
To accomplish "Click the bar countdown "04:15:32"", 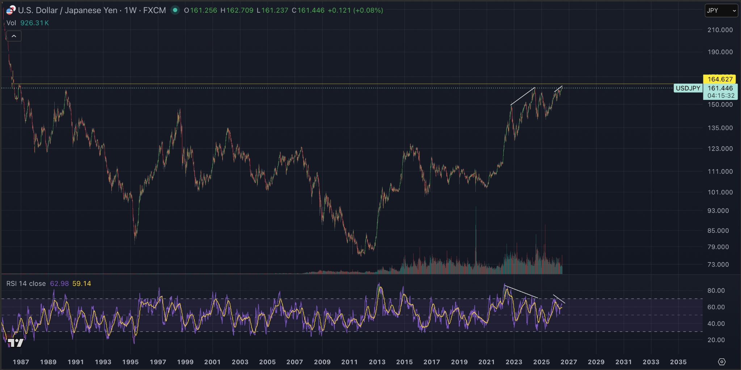I will [721, 96].
